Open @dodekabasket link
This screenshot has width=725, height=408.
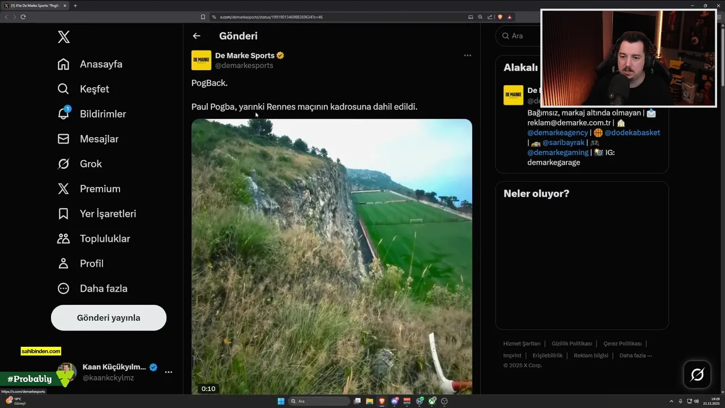click(632, 133)
